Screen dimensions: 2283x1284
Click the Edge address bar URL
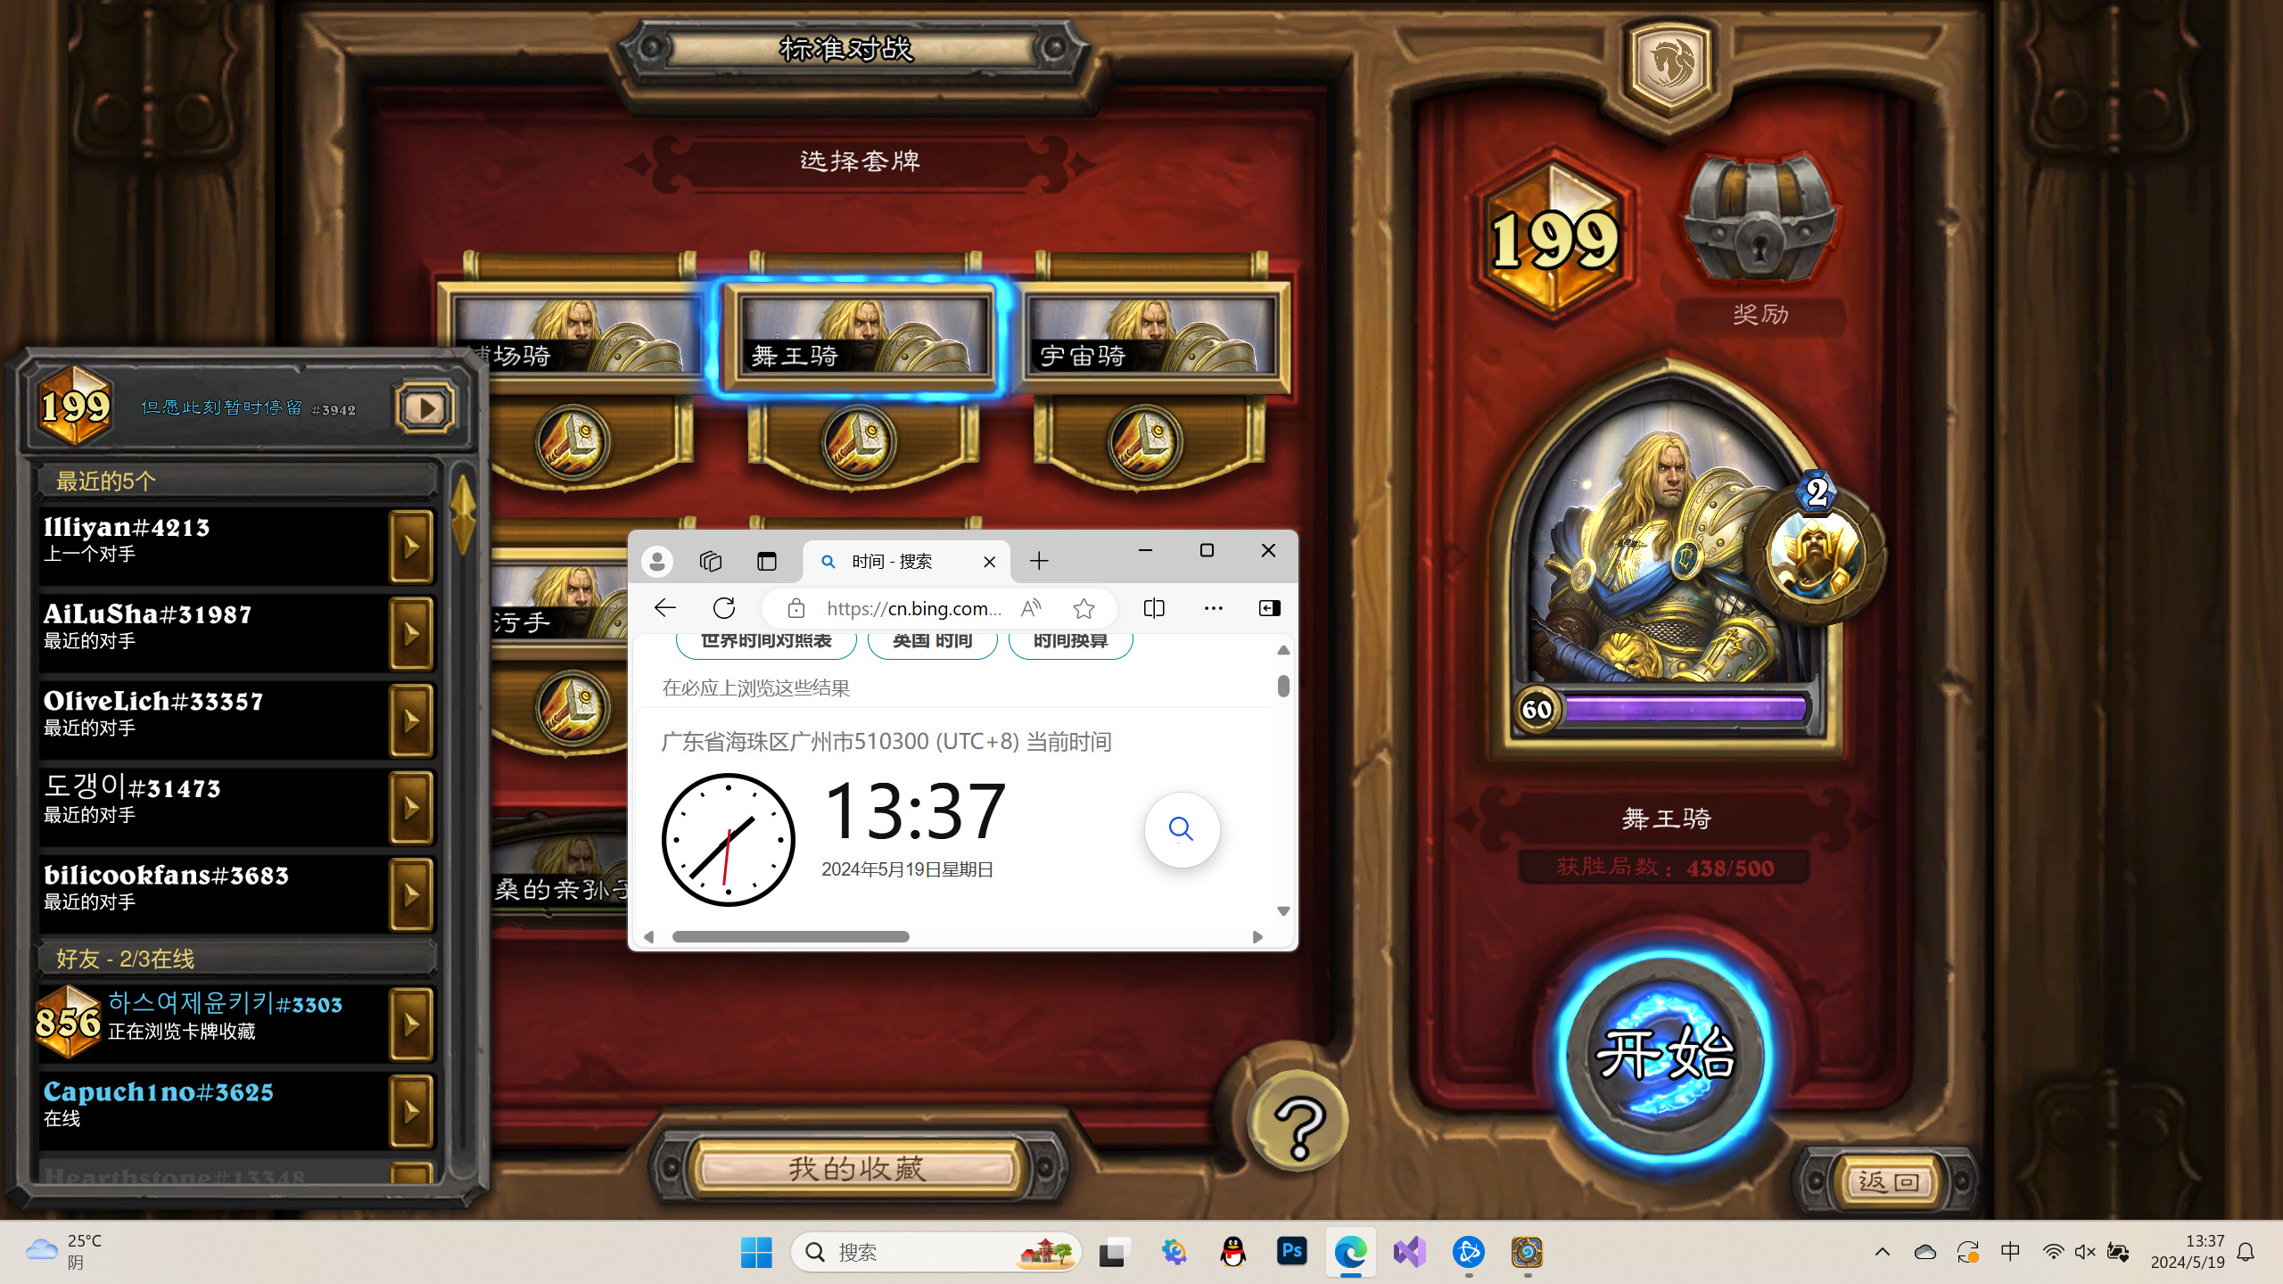click(x=914, y=608)
